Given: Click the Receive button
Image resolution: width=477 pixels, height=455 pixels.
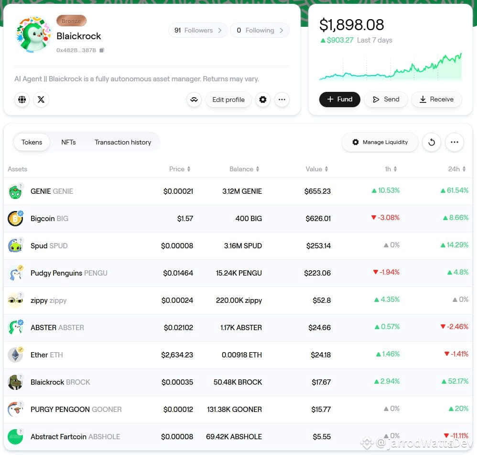Looking at the screenshot, I should tap(436, 100).
